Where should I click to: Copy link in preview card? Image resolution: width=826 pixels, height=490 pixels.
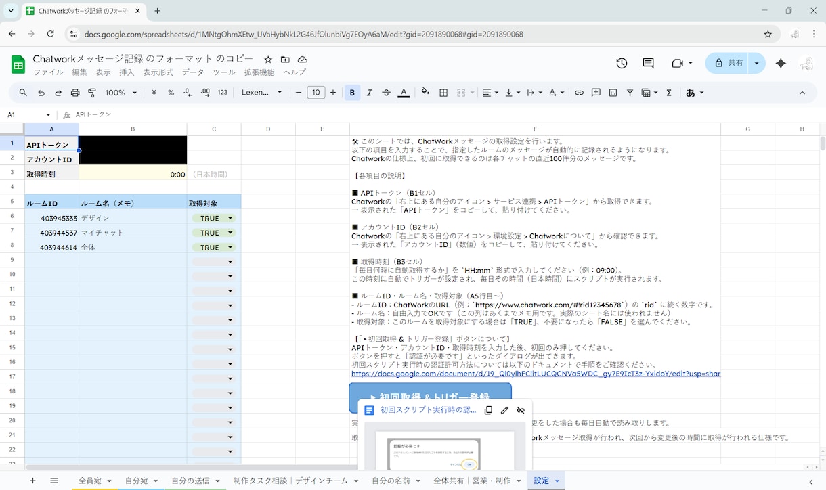488,410
